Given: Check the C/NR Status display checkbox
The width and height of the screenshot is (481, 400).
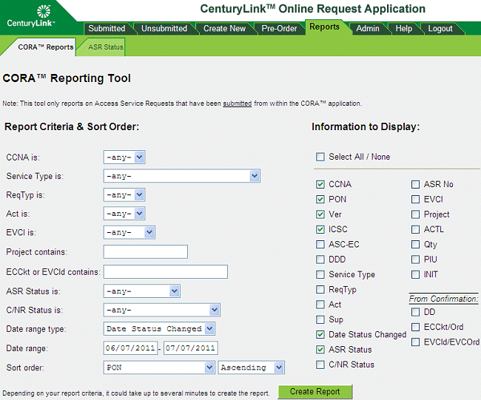Looking at the screenshot, I should [x=320, y=365].
